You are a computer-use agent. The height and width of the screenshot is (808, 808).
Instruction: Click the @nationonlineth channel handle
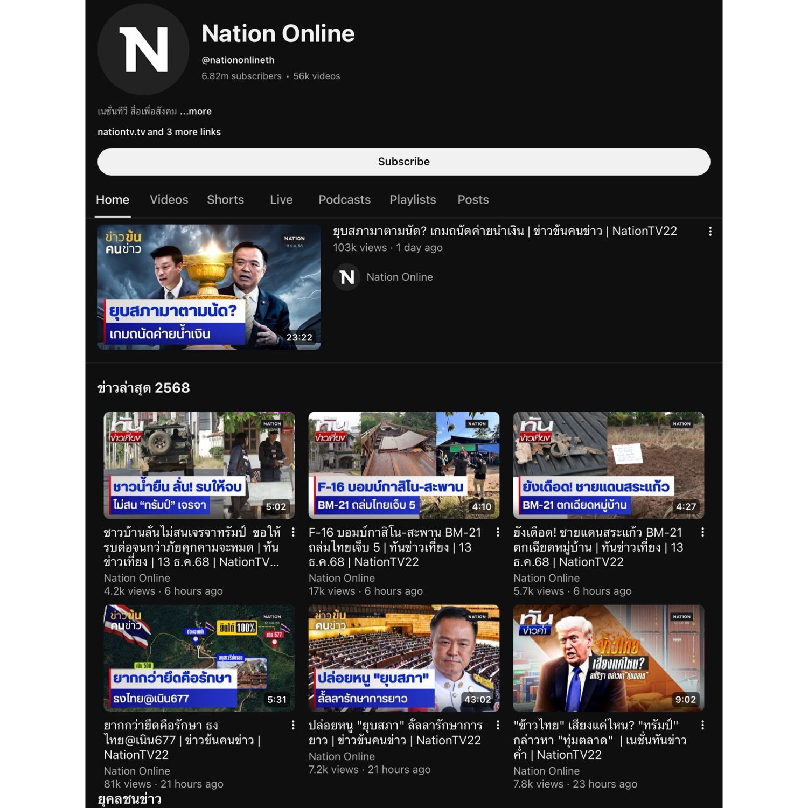(238, 60)
